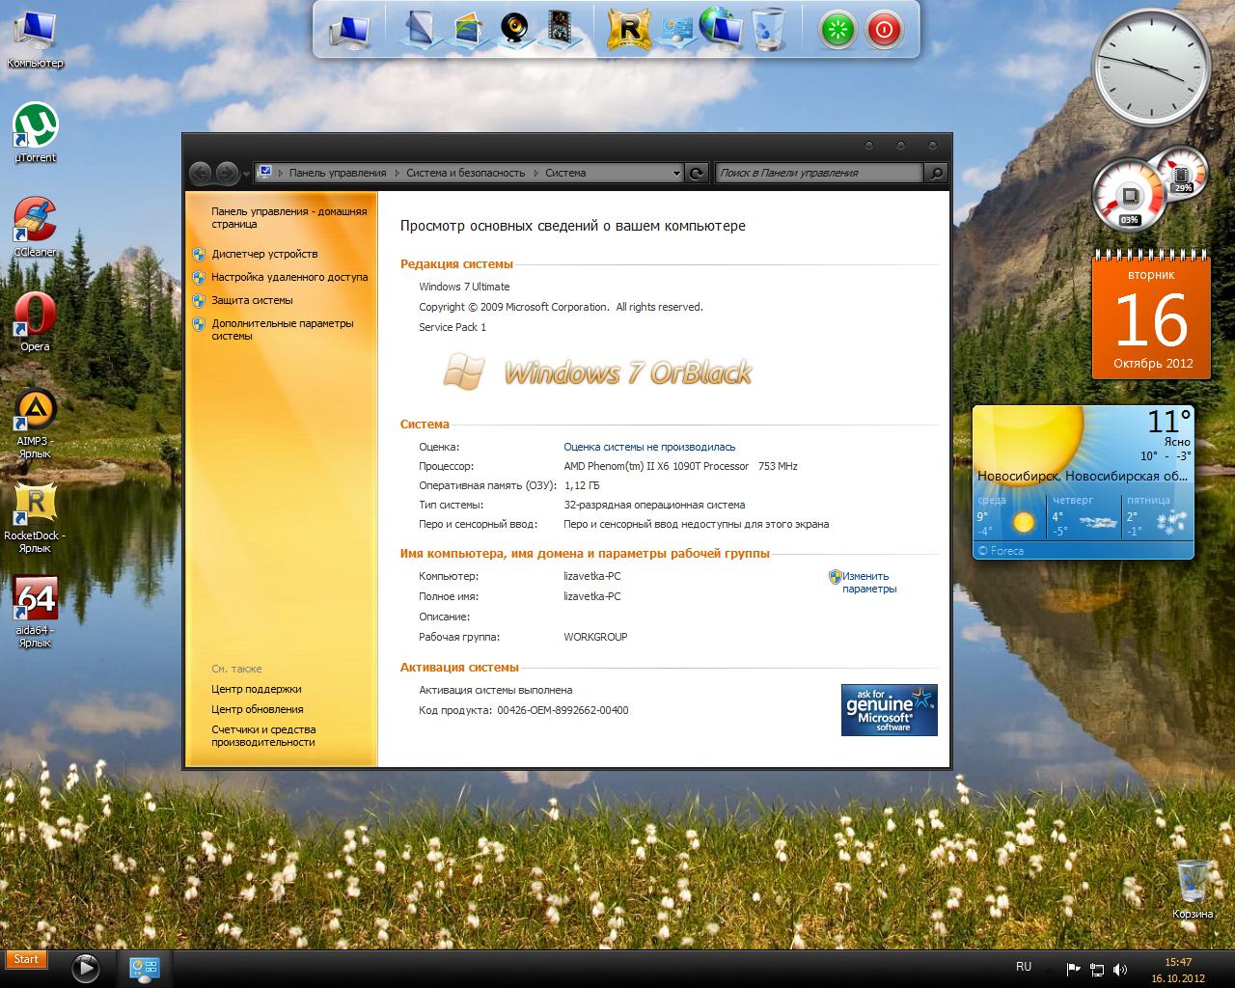Viewport: 1235px width, 988px height.
Task: Click Оценка системы не производилась link
Action: coord(649,447)
